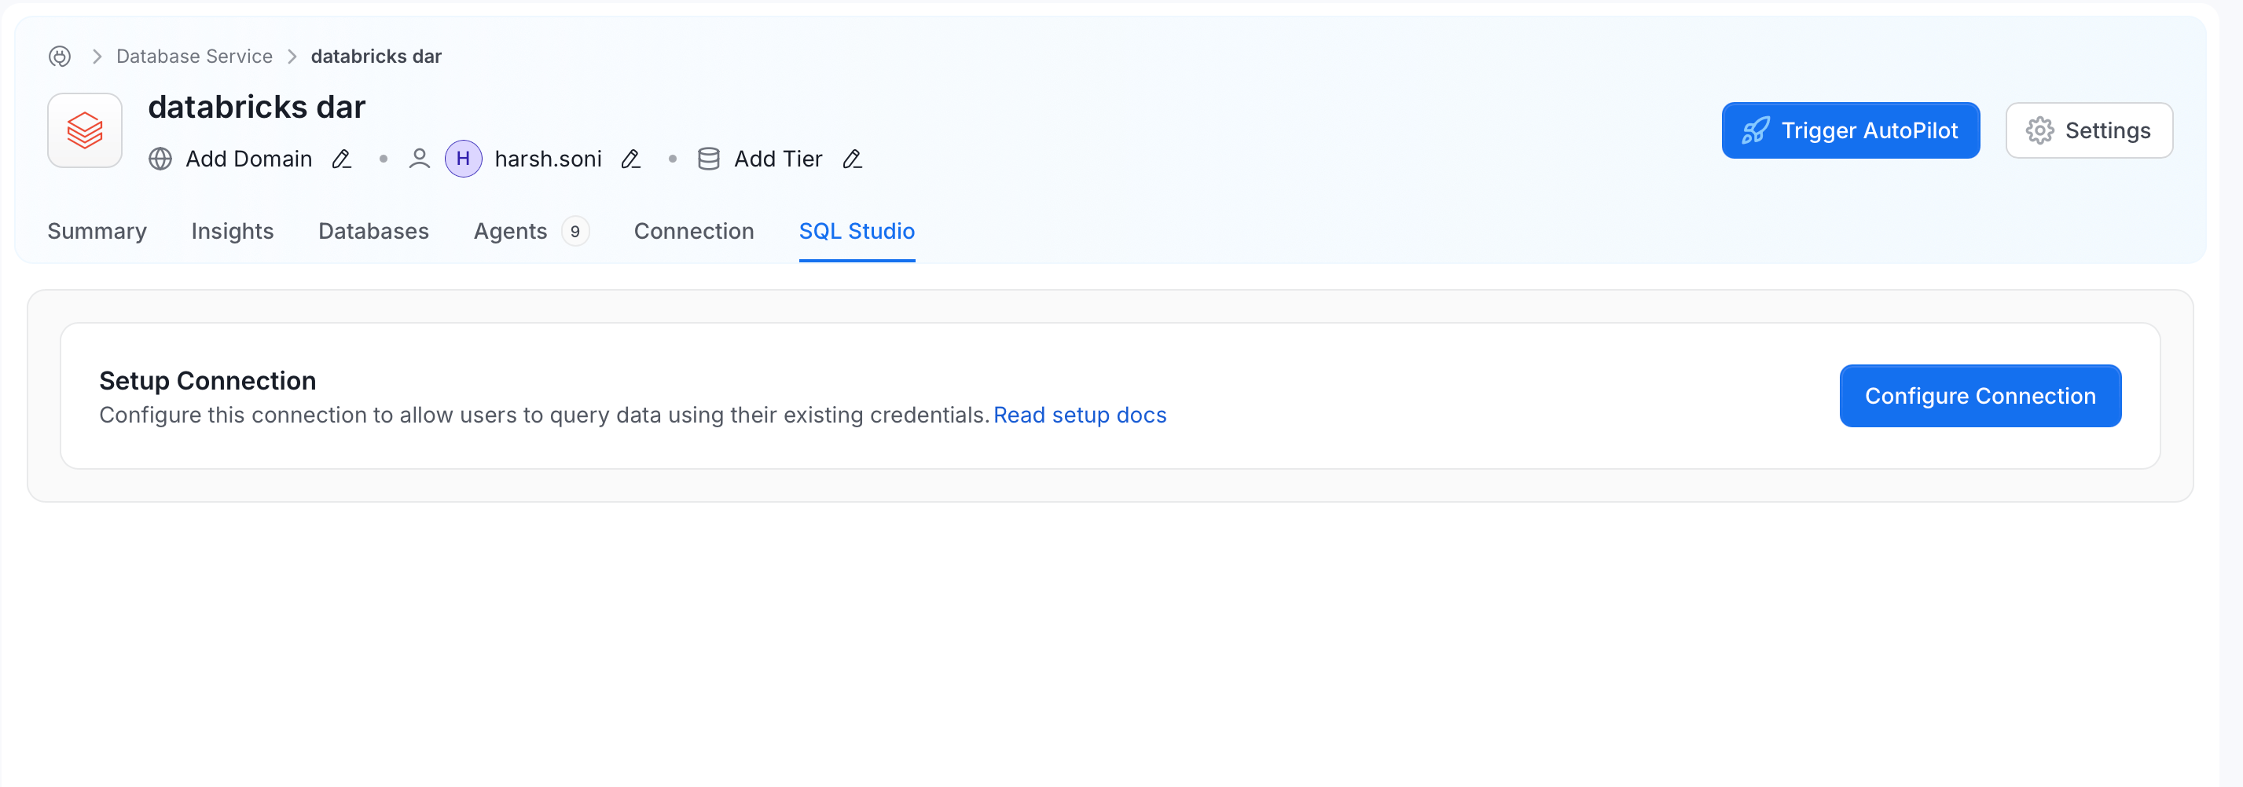Go to Database Service breadcrumb

[x=194, y=57]
